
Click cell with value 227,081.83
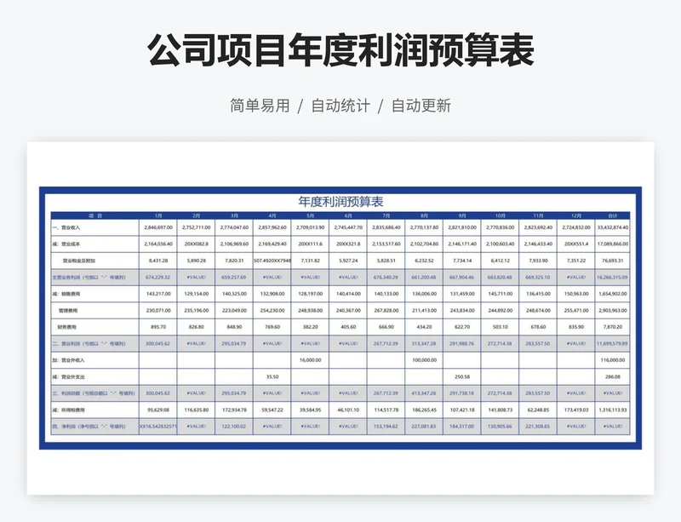click(x=424, y=427)
